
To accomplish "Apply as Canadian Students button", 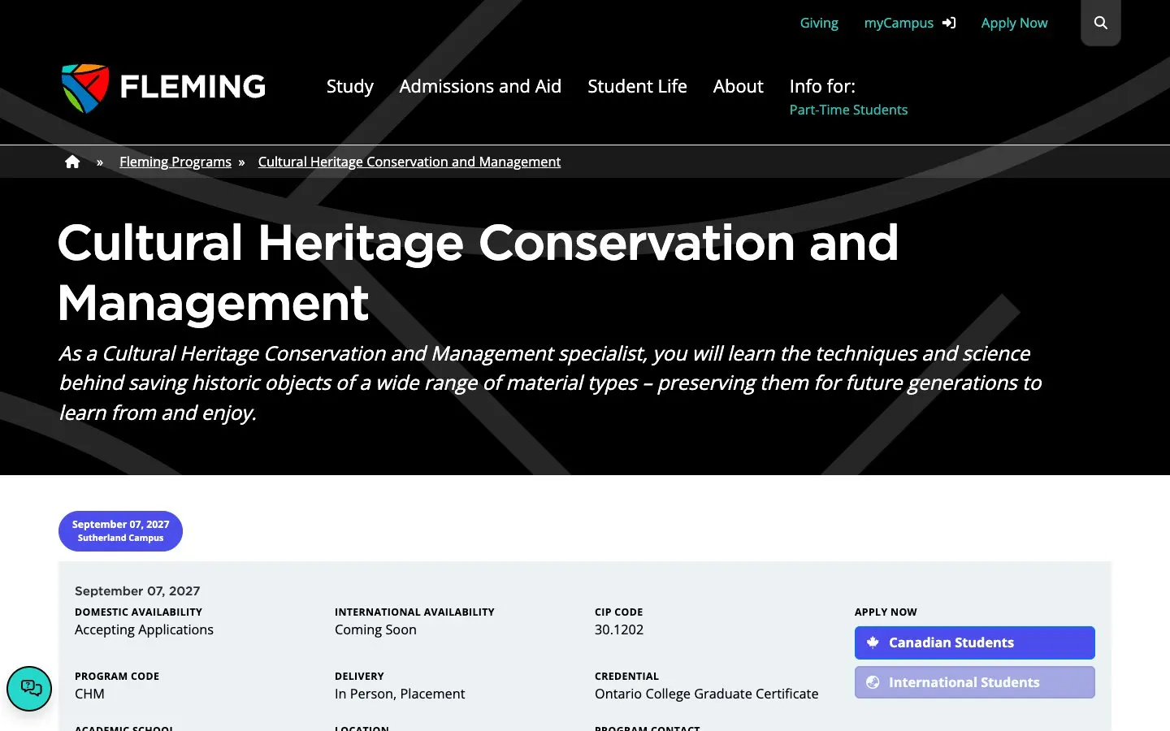I will [975, 642].
